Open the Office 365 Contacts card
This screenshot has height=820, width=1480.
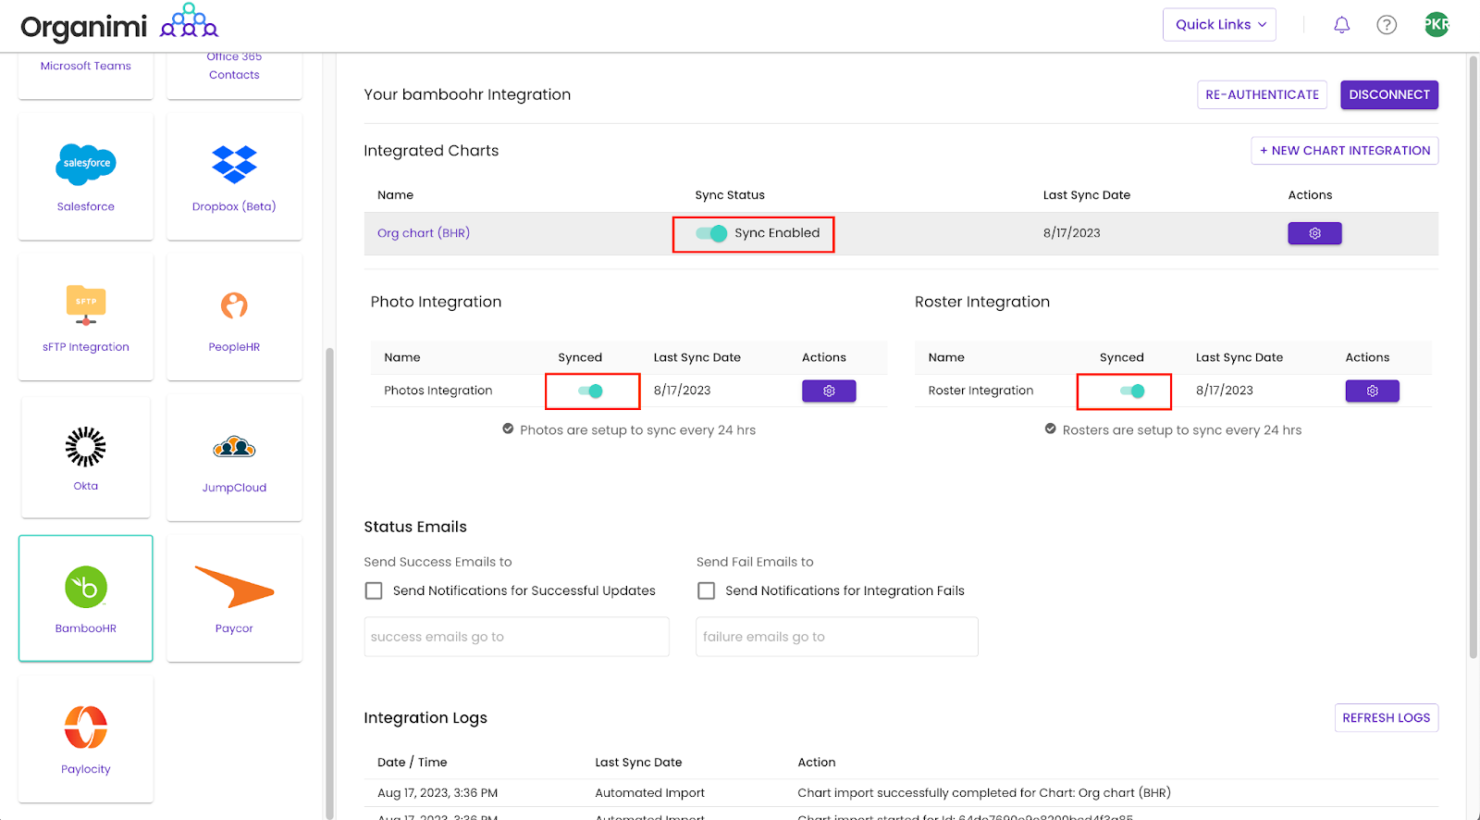(x=234, y=76)
